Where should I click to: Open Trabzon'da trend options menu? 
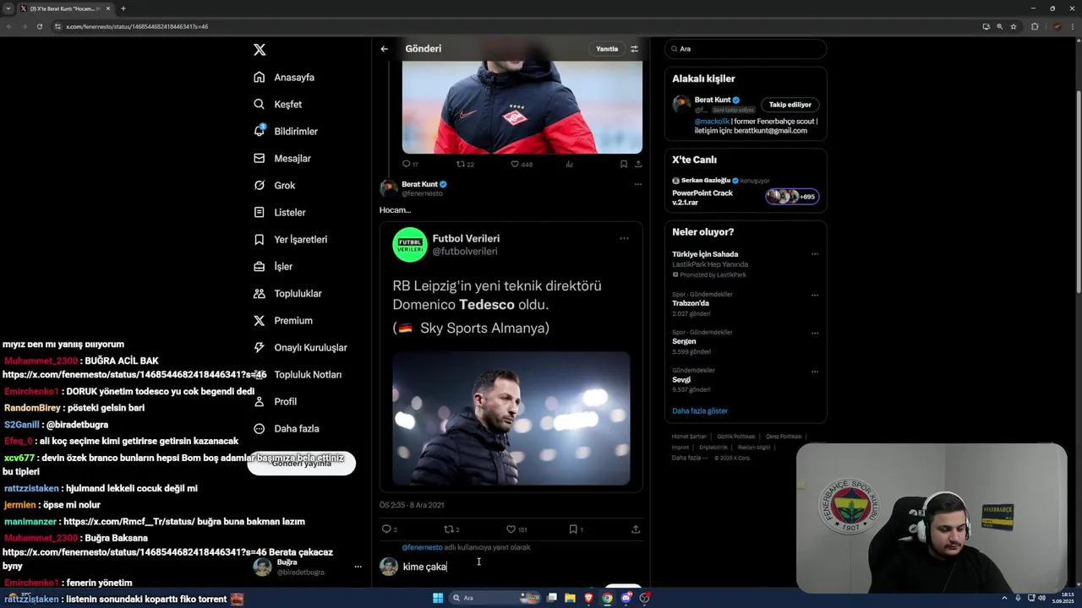pos(815,296)
